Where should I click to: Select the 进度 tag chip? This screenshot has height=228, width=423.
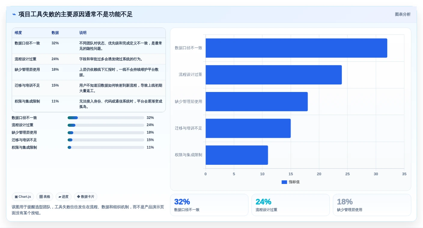(63, 197)
